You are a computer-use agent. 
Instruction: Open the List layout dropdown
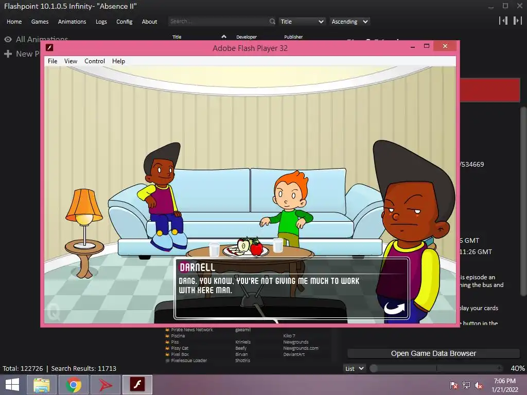[x=354, y=368]
